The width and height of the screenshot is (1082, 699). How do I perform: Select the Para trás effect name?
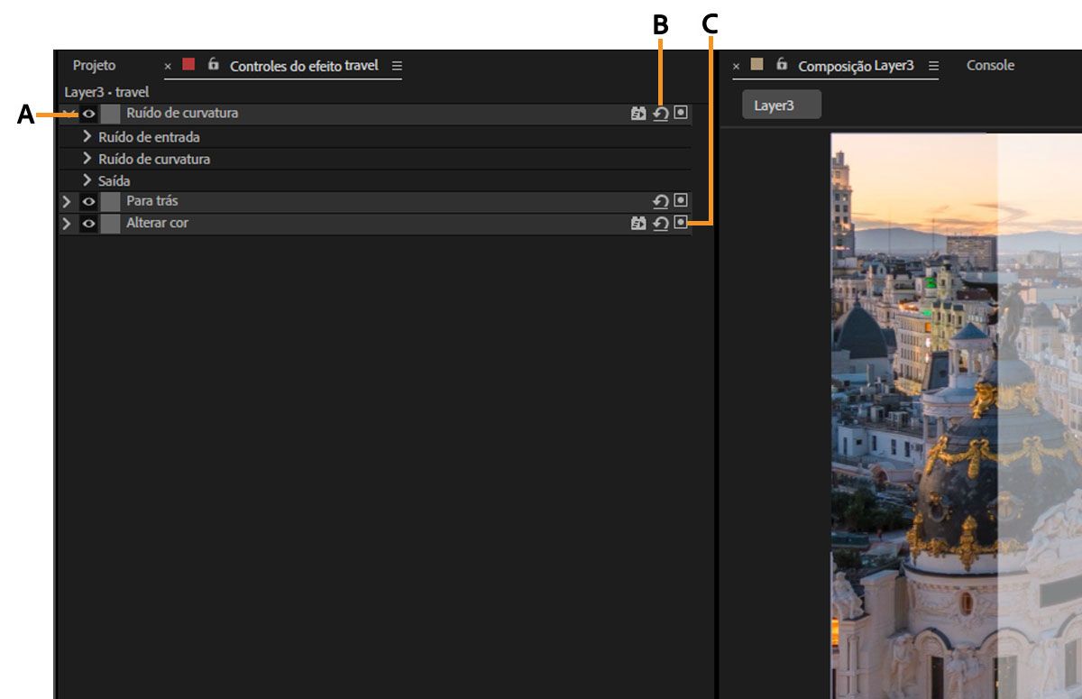point(152,200)
